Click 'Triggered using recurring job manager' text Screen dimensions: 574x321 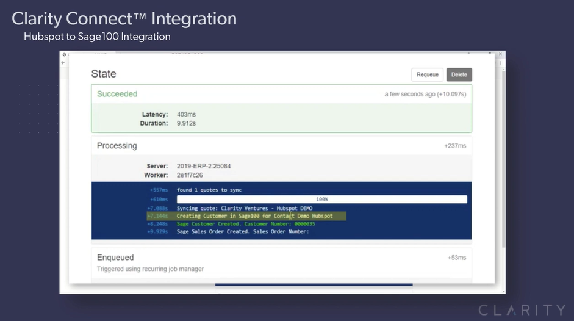(150, 269)
